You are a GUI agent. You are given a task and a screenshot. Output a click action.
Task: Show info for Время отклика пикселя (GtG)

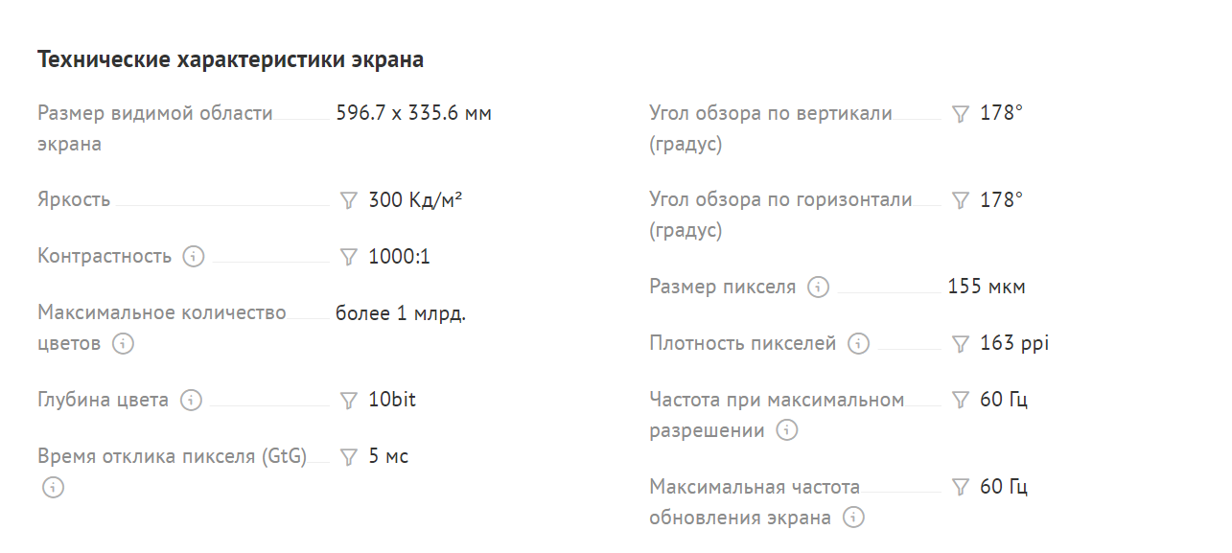coord(53,488)
